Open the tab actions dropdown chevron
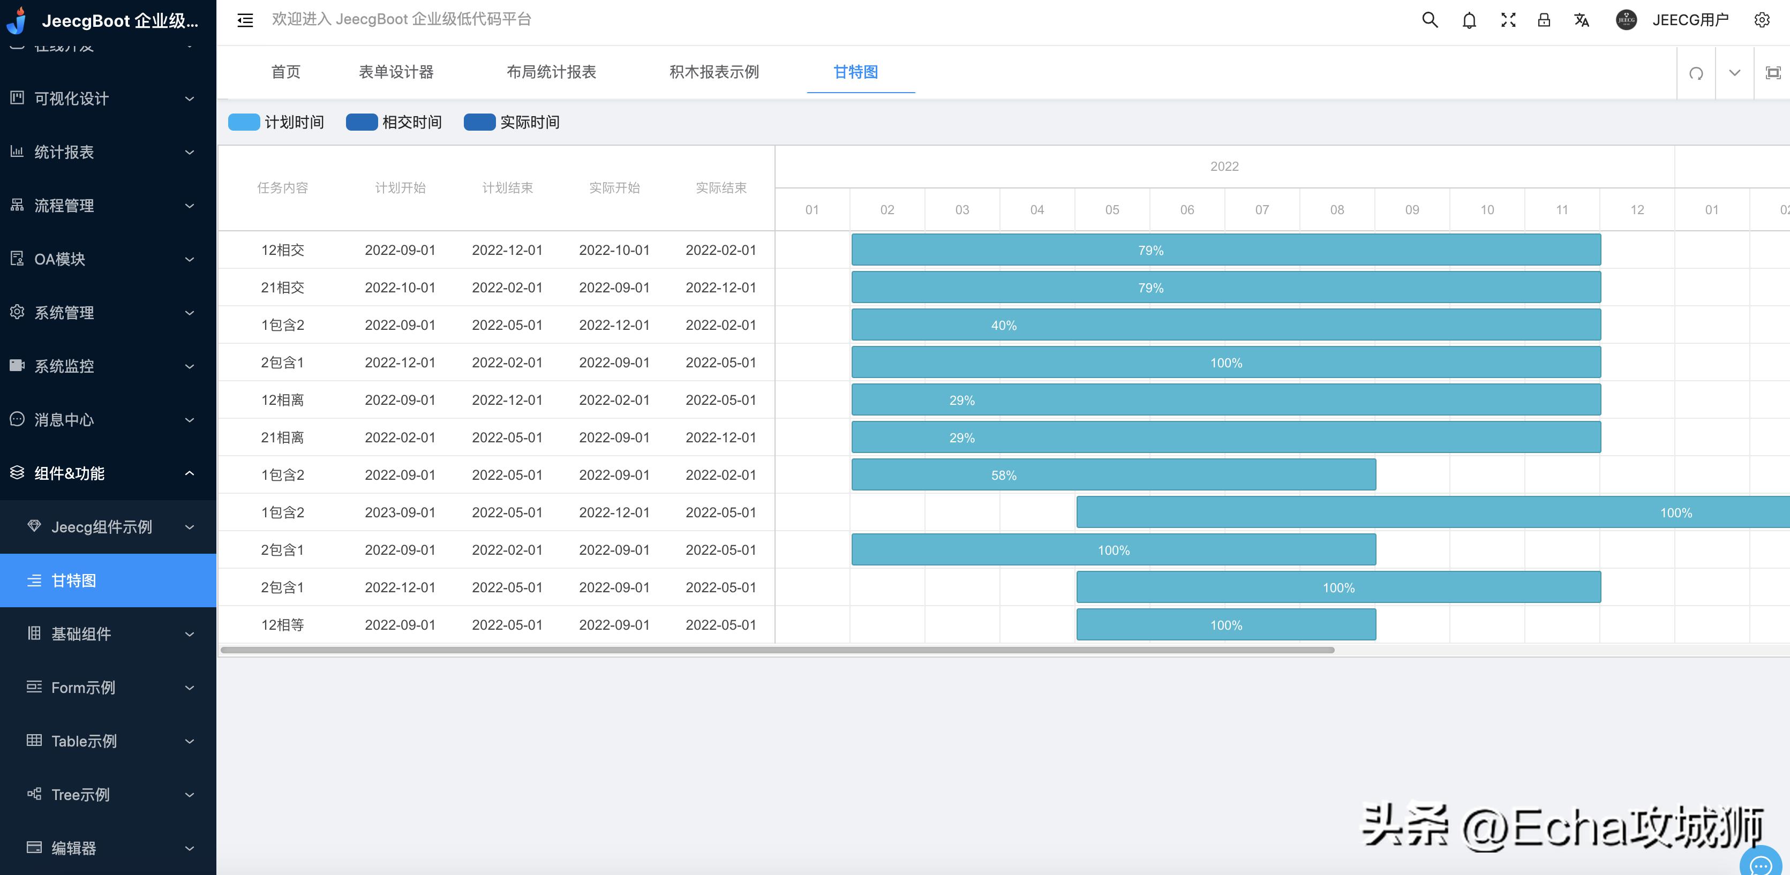The image size is (1790, 875). [1733, 72]
